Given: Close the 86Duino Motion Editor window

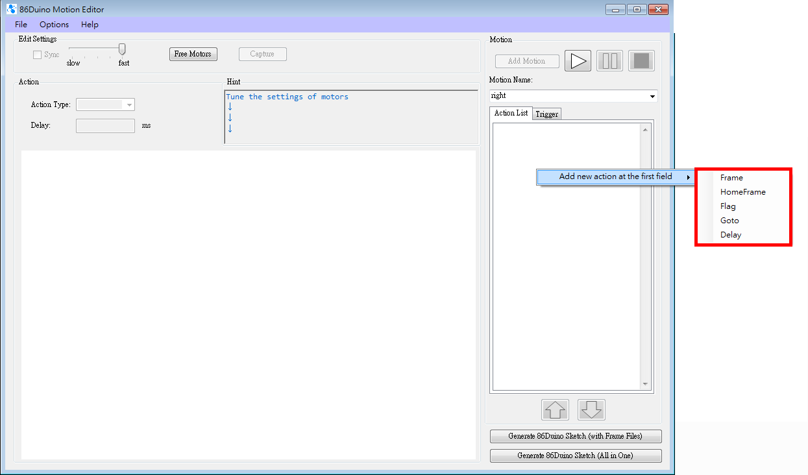Looking at the screenshot, I should point(658,9).
